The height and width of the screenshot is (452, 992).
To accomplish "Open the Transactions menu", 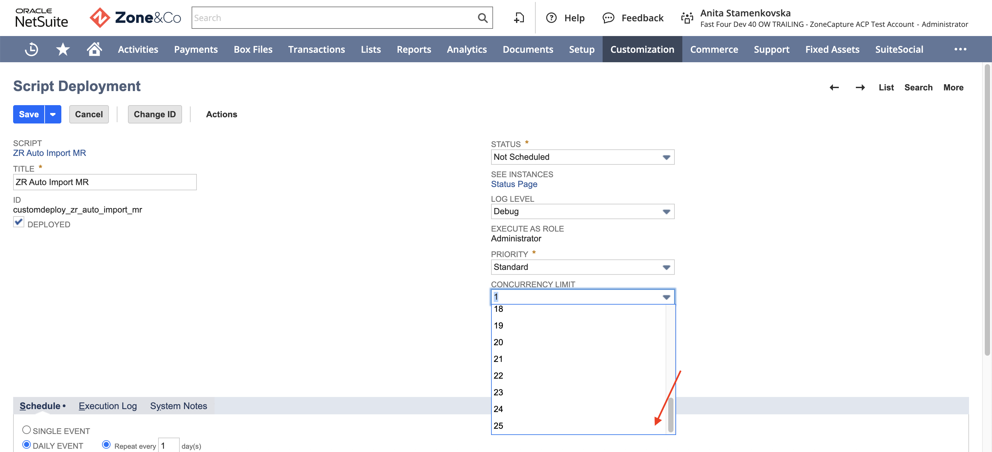I will tap(317, 49).
